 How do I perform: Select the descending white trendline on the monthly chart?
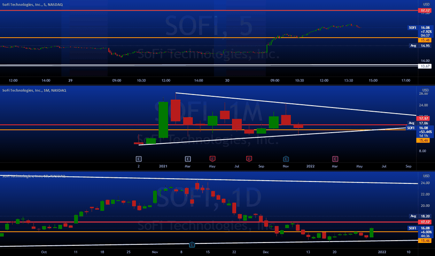click(x=296, y=104)
